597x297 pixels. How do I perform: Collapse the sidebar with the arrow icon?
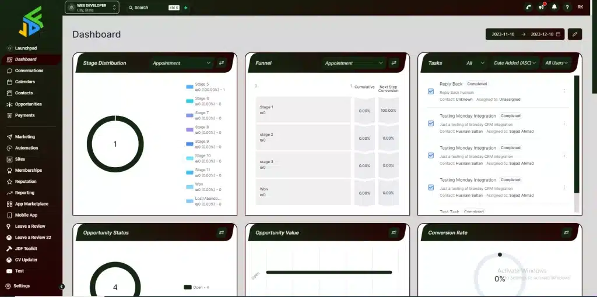click(62, 286)
